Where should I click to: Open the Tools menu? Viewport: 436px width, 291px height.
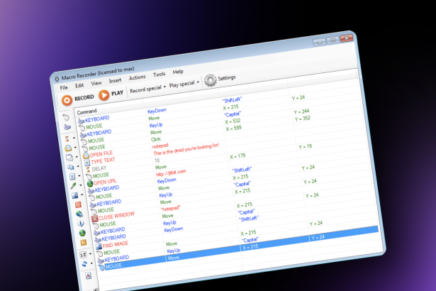[159, 75]
